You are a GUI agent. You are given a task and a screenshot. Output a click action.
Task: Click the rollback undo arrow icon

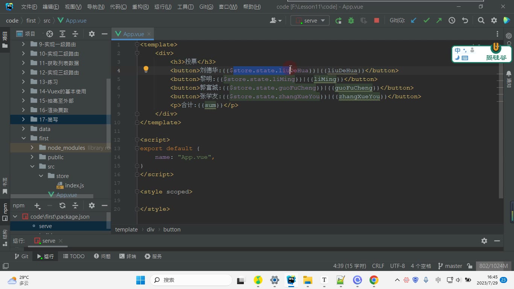(465, 21)
